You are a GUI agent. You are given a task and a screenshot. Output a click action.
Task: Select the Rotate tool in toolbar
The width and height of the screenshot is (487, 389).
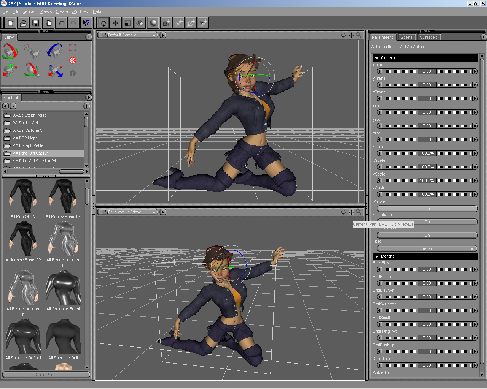[103, 23]
